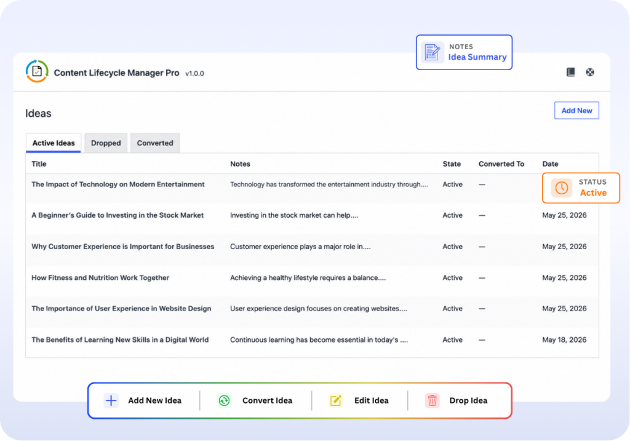Viewport: 630px width, 441px height.
Task: Click the v1.0.0 version label
Action: [x=194, y=74]
